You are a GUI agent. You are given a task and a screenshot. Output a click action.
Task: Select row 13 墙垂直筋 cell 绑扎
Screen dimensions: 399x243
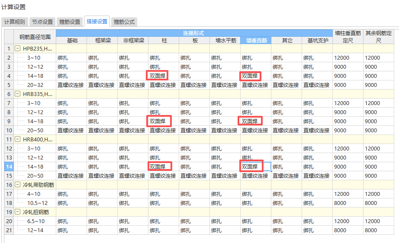[x=256, y=157]
